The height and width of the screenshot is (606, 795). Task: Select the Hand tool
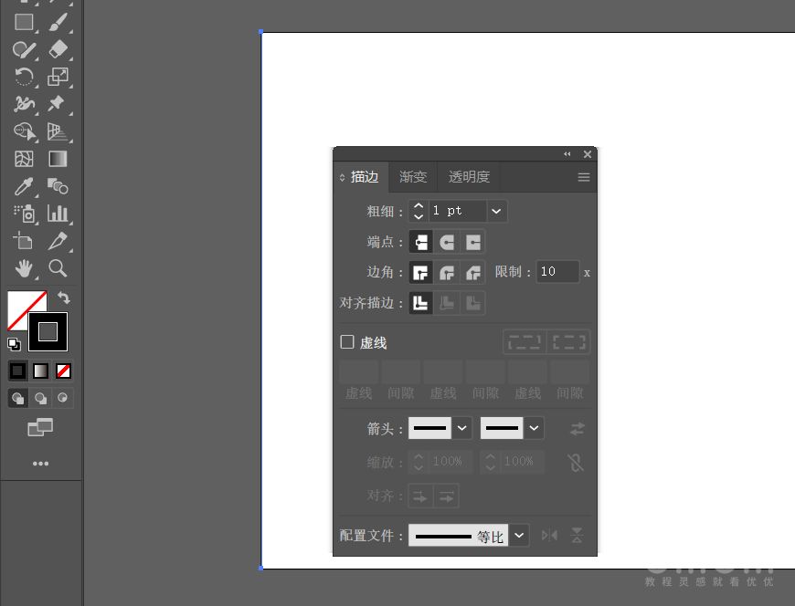click(24, 268)
